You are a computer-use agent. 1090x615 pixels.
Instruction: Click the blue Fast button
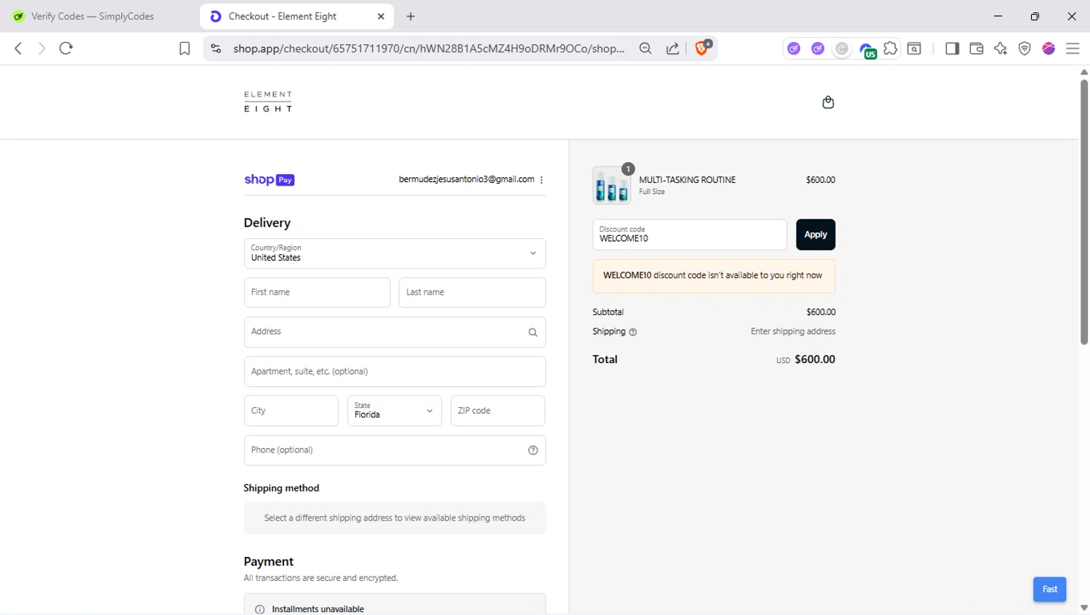[x=1049, y=589]
